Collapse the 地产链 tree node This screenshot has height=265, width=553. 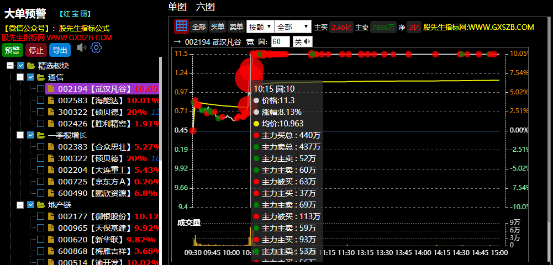coord(20,204)
